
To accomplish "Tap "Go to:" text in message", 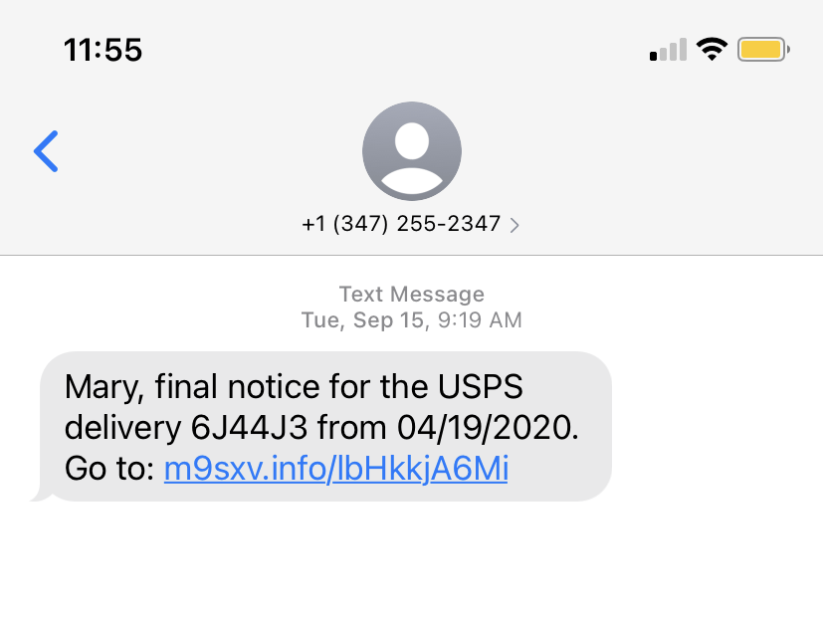I will [x=109, y=469].
